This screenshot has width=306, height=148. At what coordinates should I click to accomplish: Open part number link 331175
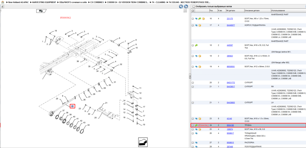(230, 19)
